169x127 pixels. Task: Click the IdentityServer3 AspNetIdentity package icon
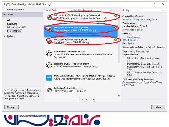(x=49, y=65)
